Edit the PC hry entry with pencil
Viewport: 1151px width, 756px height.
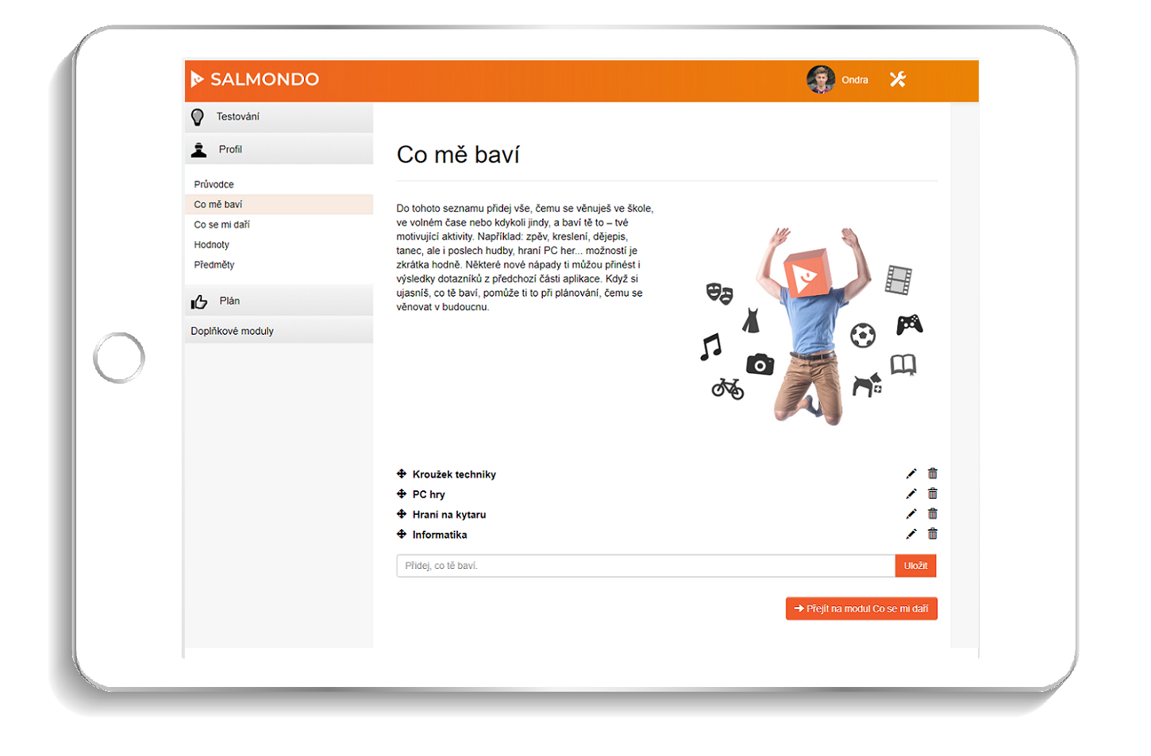(x=911, y=493)
